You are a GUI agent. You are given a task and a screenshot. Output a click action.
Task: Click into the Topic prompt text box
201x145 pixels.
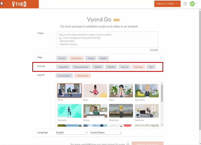[107, 40]
